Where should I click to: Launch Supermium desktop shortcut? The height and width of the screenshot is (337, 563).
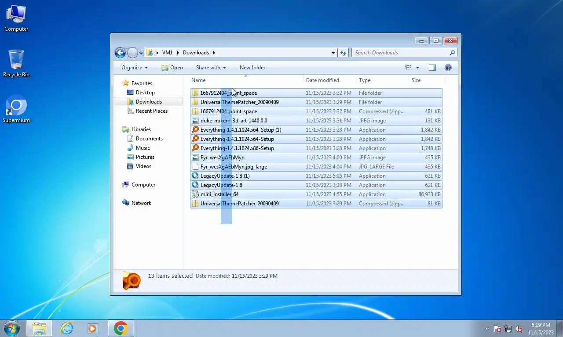tap(16, 110)
